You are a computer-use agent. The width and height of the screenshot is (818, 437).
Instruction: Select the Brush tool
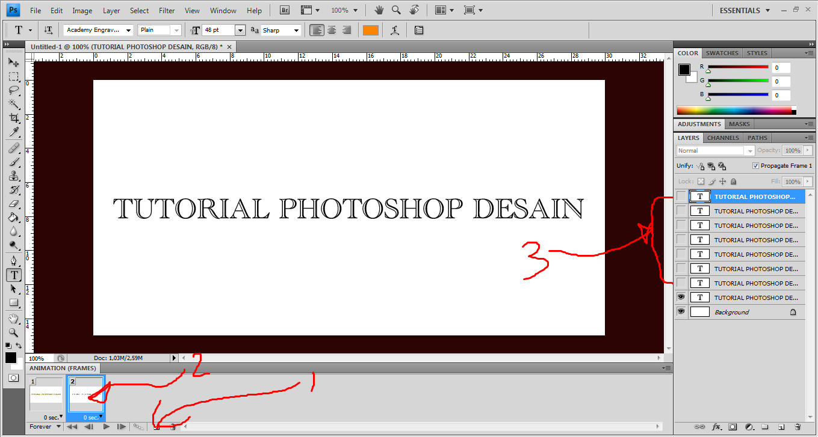click(13, 162)
